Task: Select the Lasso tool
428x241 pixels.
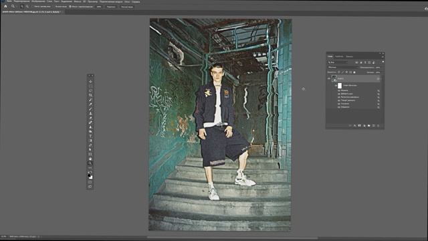Action: coord(90,91)
